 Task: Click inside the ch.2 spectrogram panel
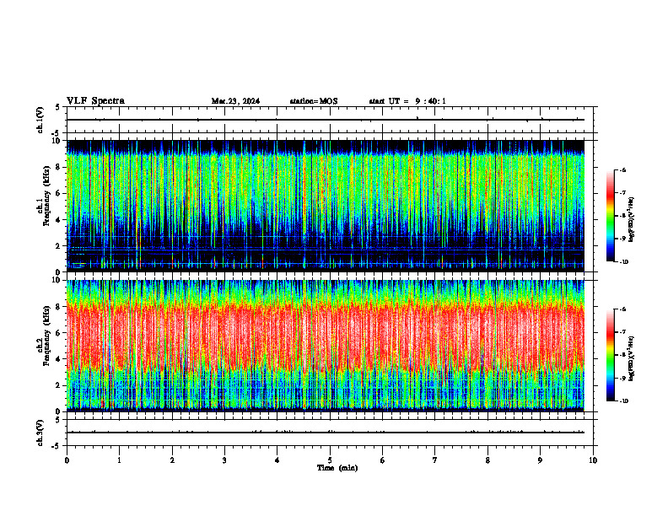pyautogui.click(x=326, y=346)
